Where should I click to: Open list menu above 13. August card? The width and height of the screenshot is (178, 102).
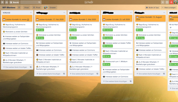coord(164,13)
